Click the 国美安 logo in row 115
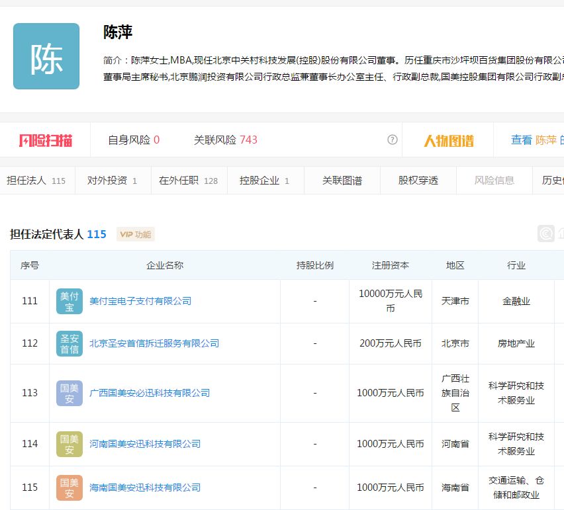This screenshot has height=510, width=564. point(70,488)
